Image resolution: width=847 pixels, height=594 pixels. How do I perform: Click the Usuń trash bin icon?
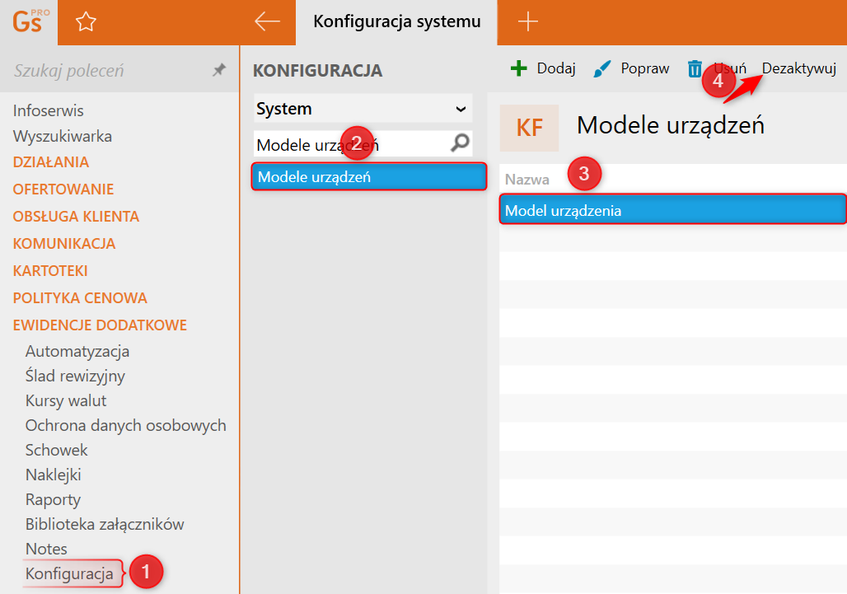pos(695,69)
